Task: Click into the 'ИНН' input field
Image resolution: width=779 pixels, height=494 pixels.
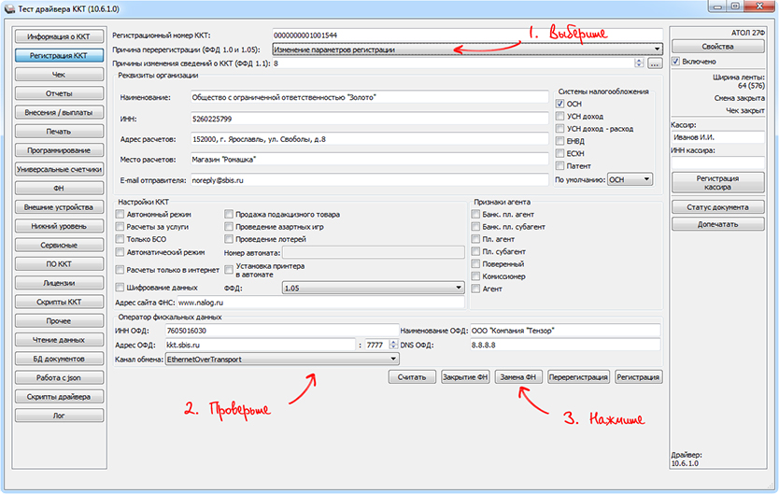Action: click(367, 118)
